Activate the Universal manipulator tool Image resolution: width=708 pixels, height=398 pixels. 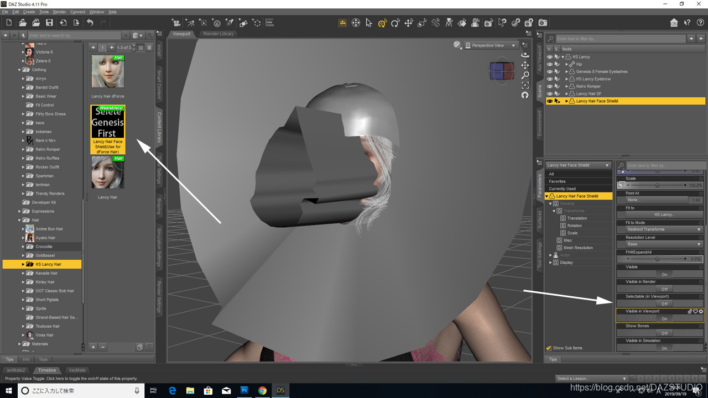point(382,23)
